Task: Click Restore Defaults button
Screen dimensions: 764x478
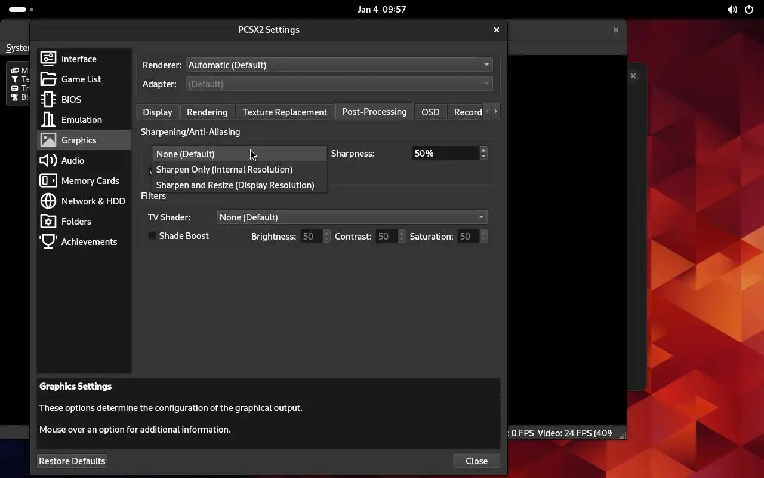Action: 72,461
